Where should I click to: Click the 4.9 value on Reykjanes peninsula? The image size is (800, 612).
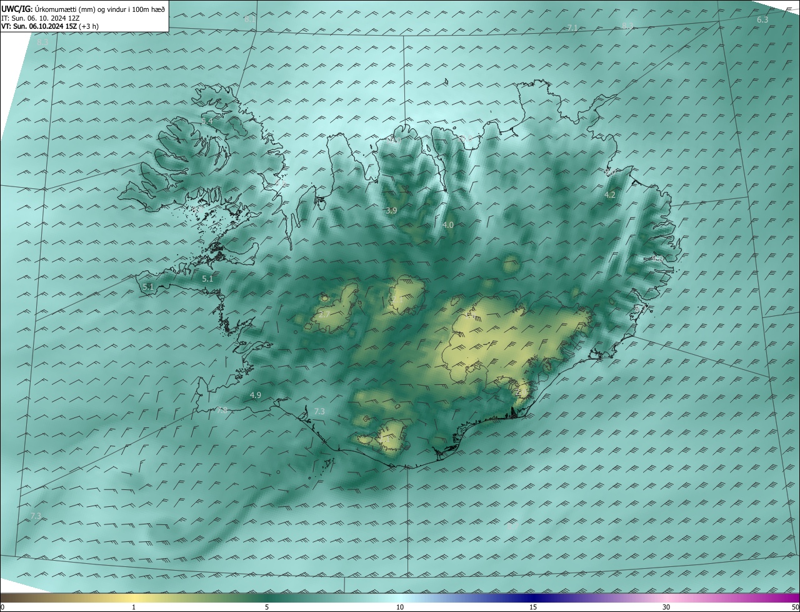[x=255, y=395]
